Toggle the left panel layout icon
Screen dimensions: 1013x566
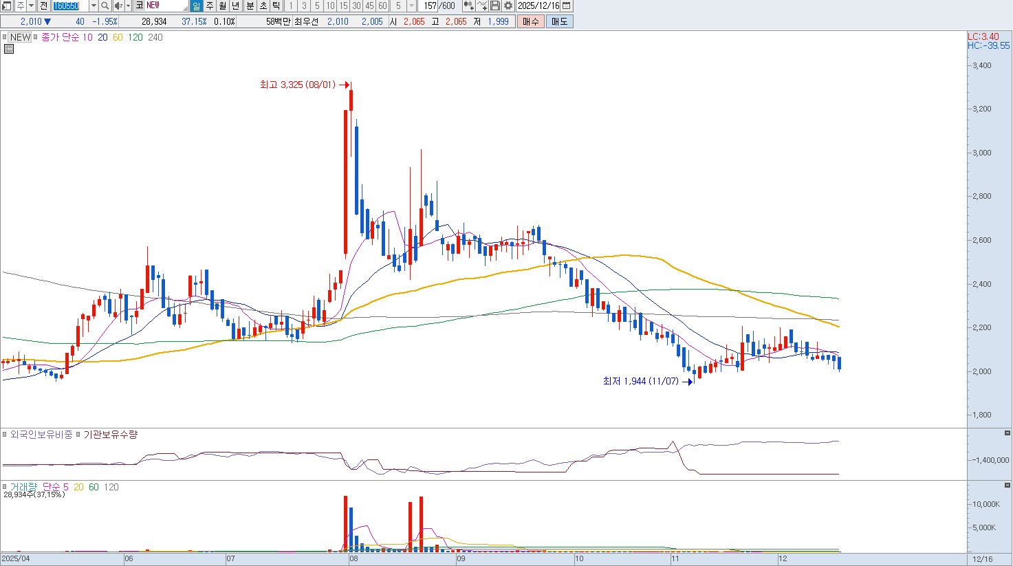[6, 6]
